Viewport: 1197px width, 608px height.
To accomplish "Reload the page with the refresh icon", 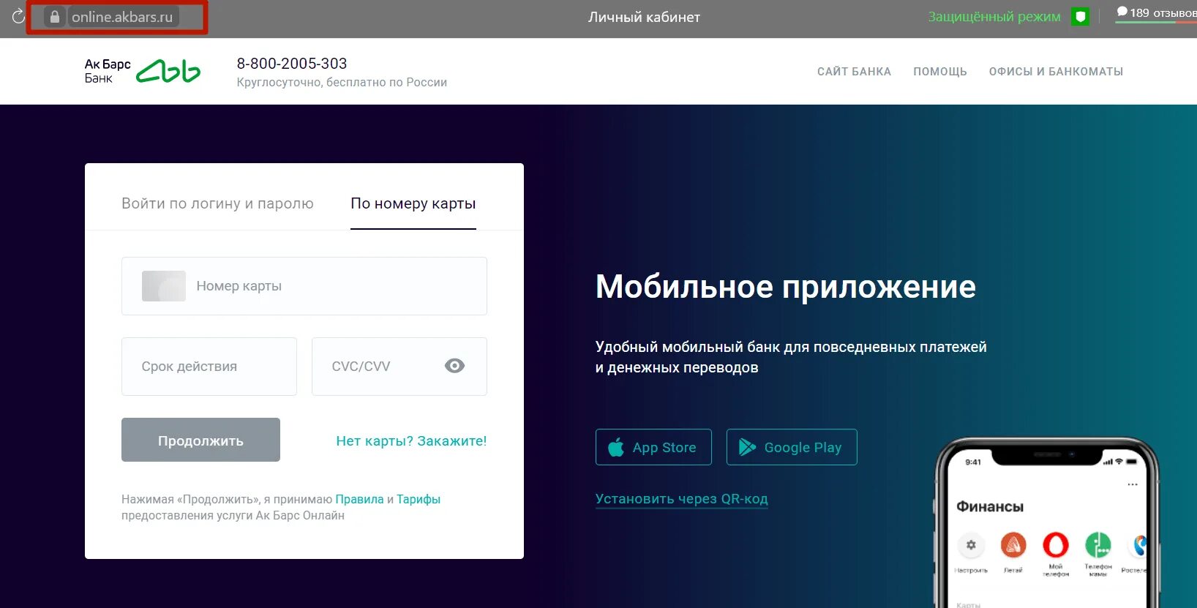I will pyautogui.click(x=18, y=16).
